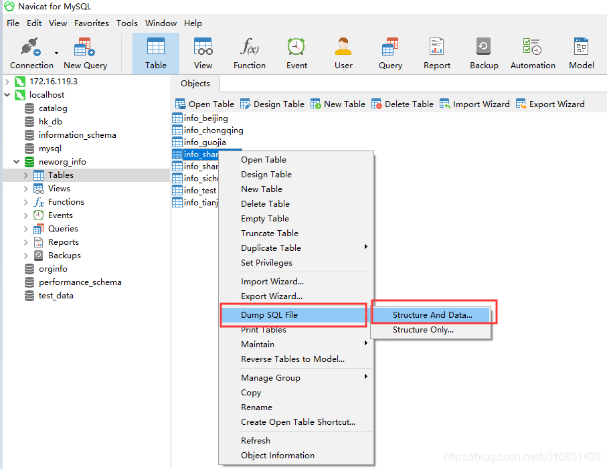Click the Function toolbar icon
Image resolution: width=607 pixels, height=469 pixels.
tap(250, 53)
